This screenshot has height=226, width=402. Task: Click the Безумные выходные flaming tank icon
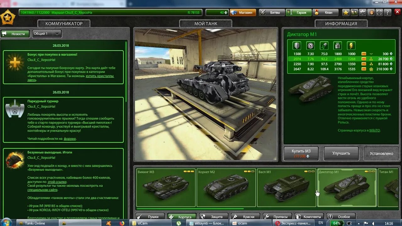[x=15, y=159]
